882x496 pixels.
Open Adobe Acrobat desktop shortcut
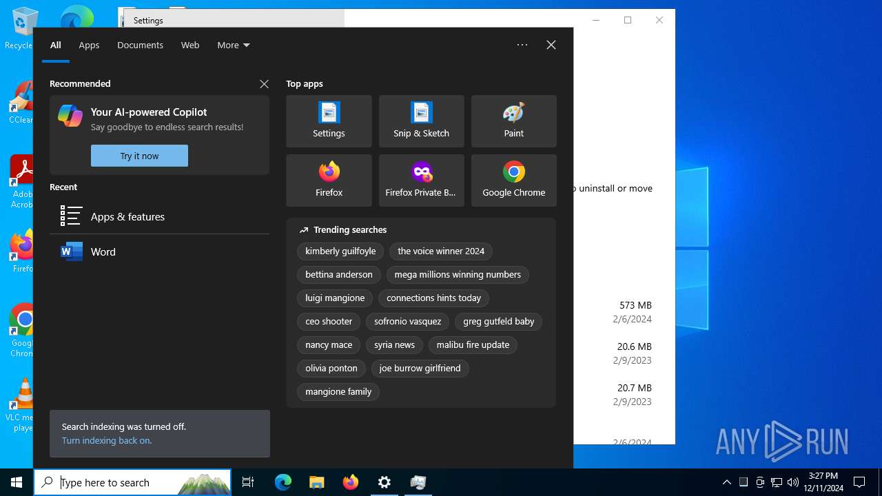pos(21,182)
